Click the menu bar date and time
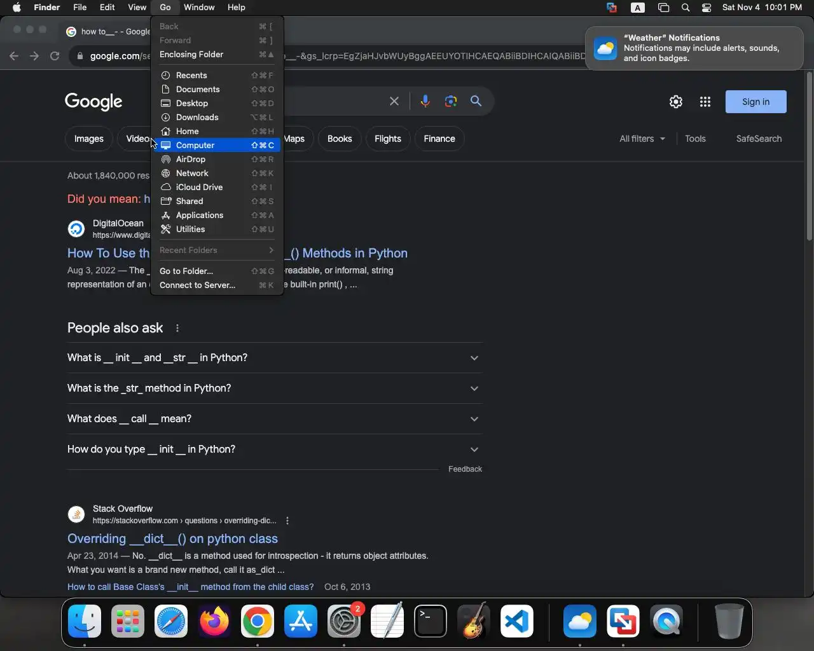Screen dimensions: 814x651 (x=762, y=8)
